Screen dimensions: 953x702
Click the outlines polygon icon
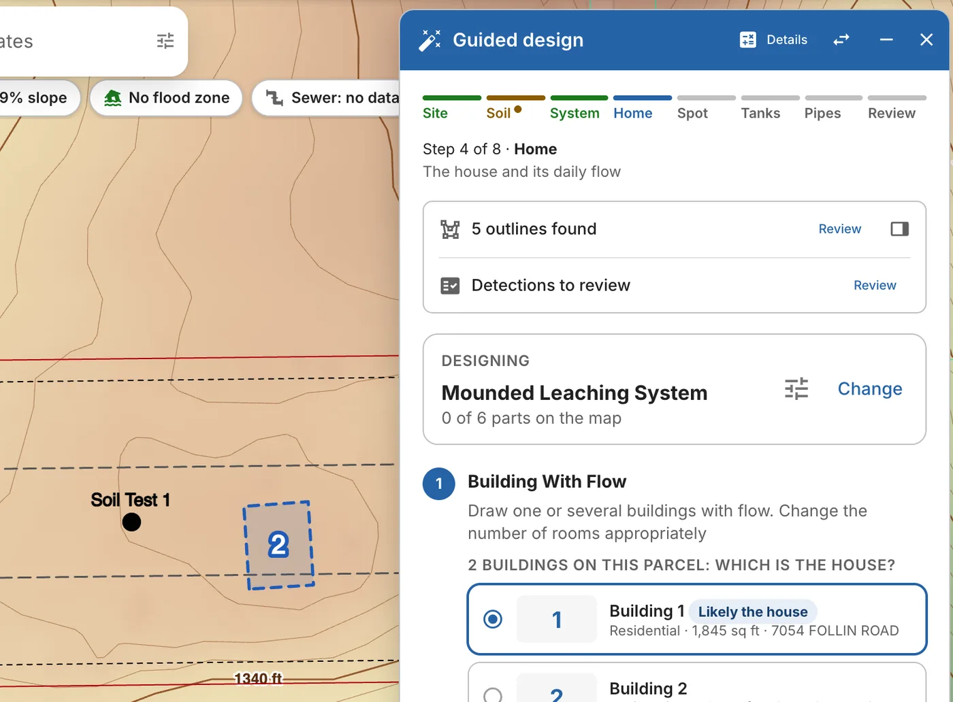coord(450,229)
